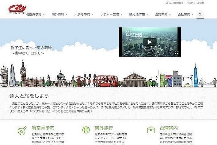The width and height of the screenshot is (217, 145).
Task: Play the Welcome to Shanghai video
Action: point(149,42)
